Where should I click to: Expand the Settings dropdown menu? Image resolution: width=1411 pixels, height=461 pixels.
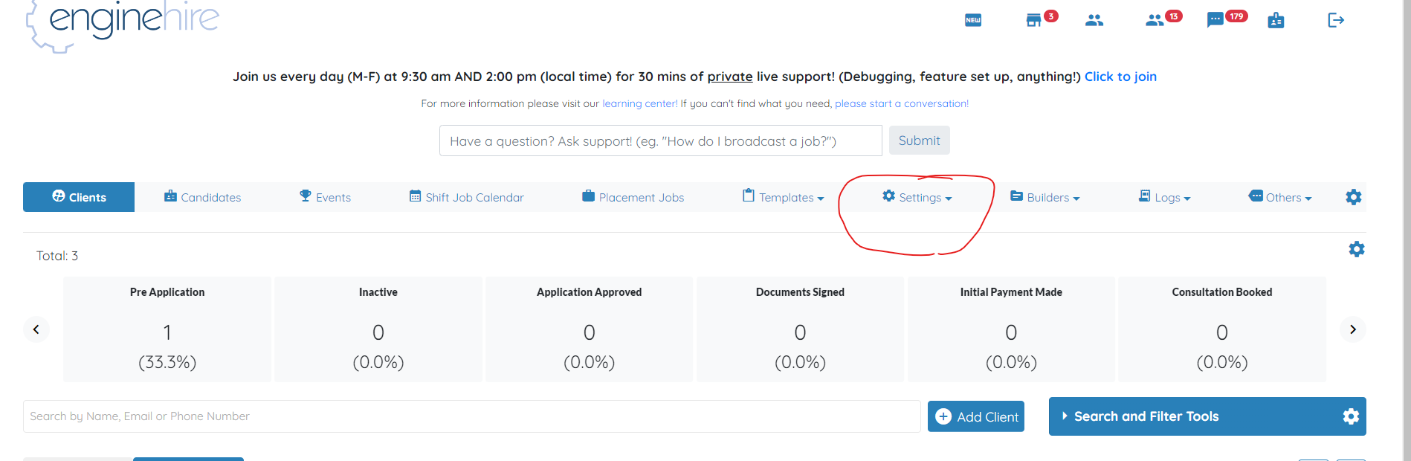[x=917, y=197]
